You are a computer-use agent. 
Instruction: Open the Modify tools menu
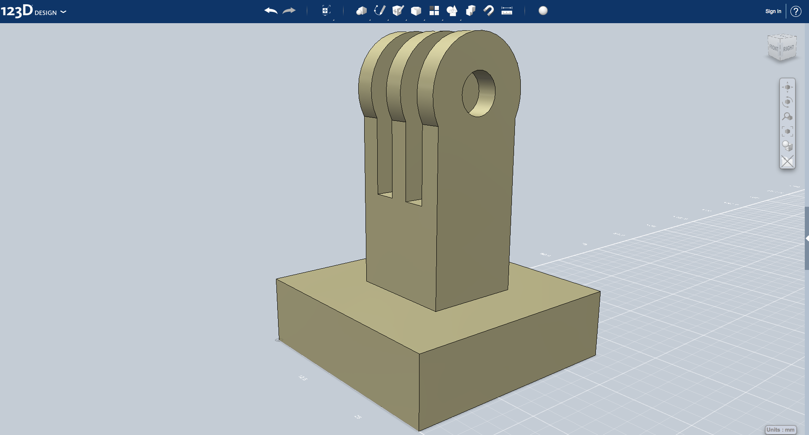pyautogui.click(x=416, y=11)
